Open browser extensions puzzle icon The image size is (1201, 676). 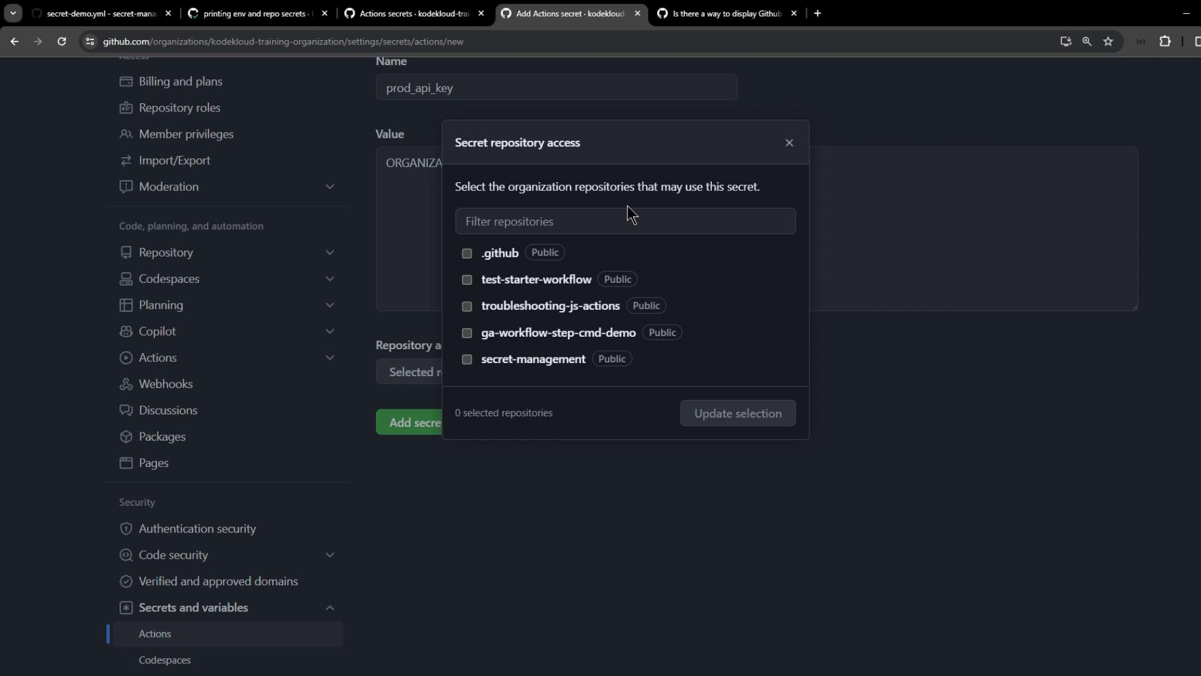point(1165,41)
